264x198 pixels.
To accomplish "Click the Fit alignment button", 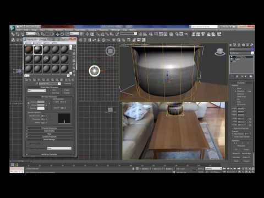I will 237,150.
